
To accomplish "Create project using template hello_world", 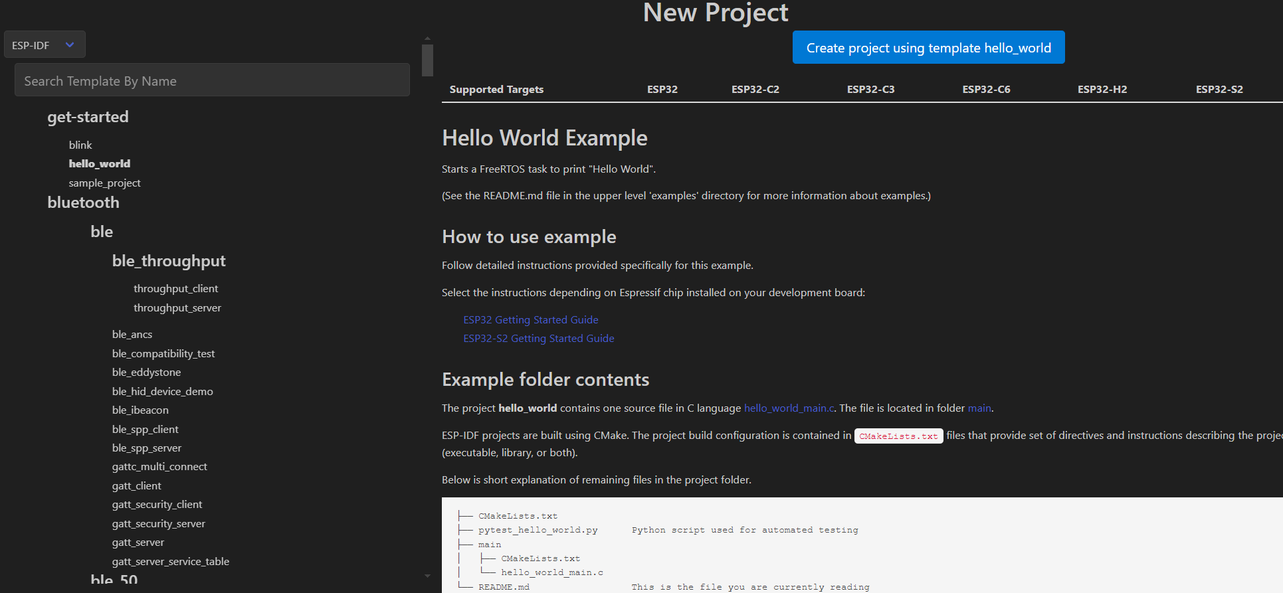I will click(x=928, y=48).
